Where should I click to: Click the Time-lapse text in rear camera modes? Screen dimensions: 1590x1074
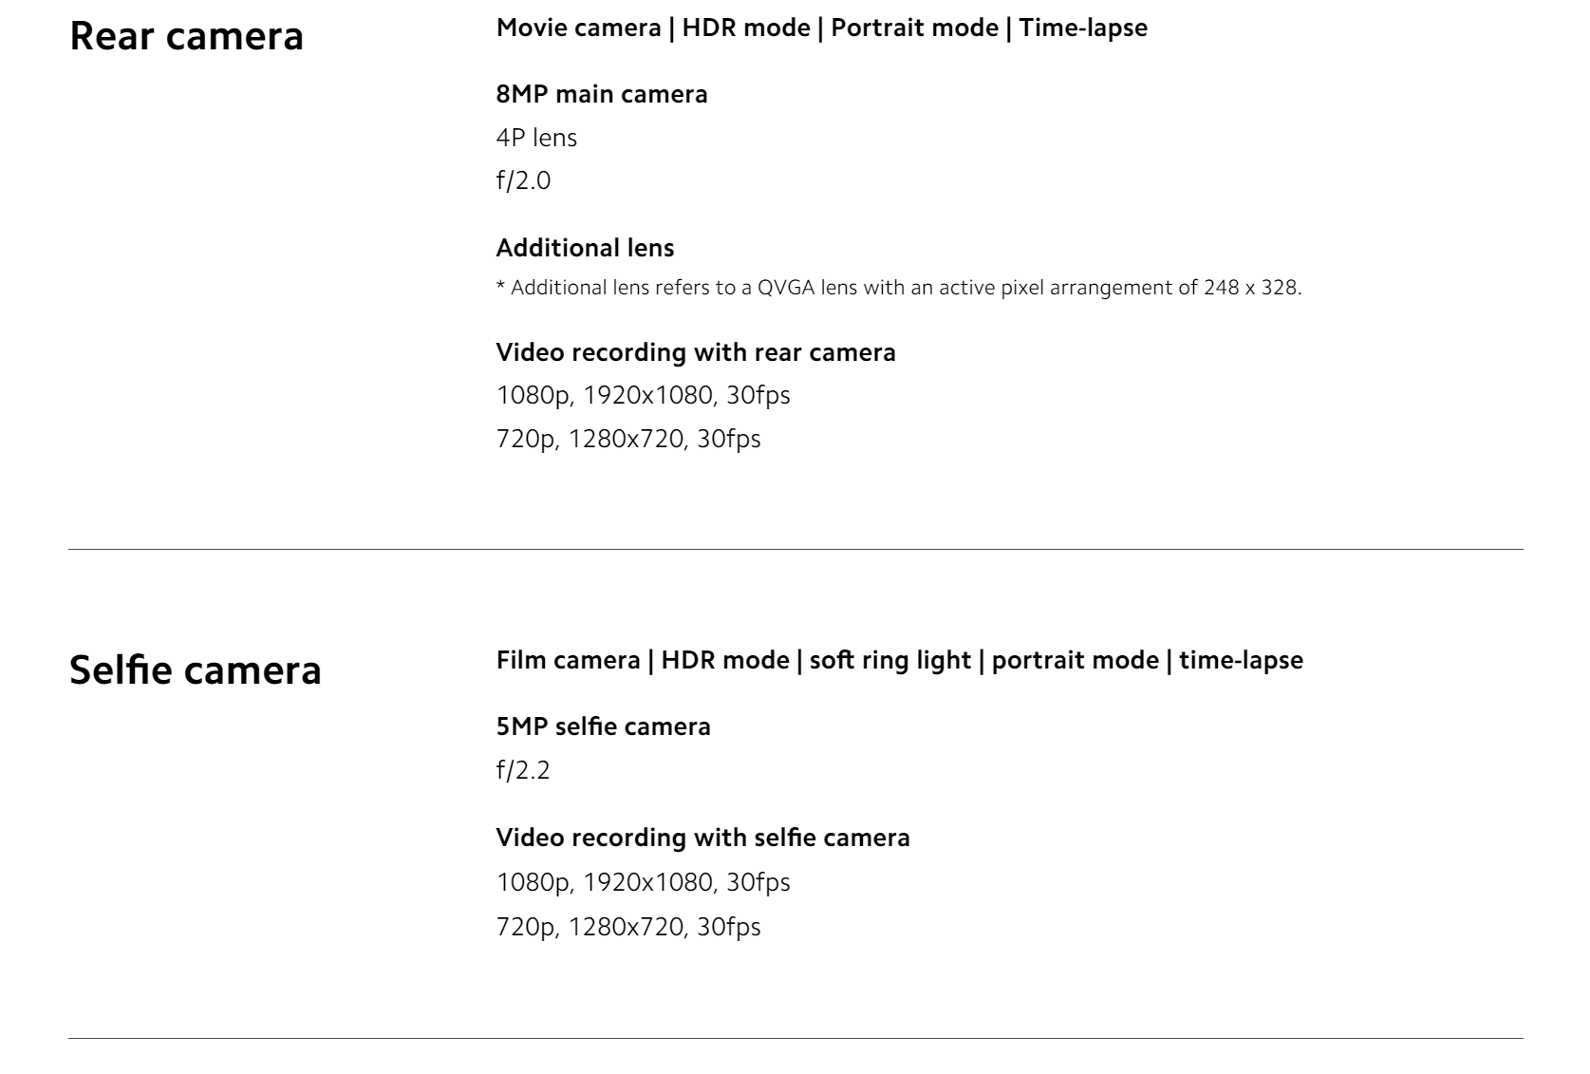click(x=1083, y=28)
